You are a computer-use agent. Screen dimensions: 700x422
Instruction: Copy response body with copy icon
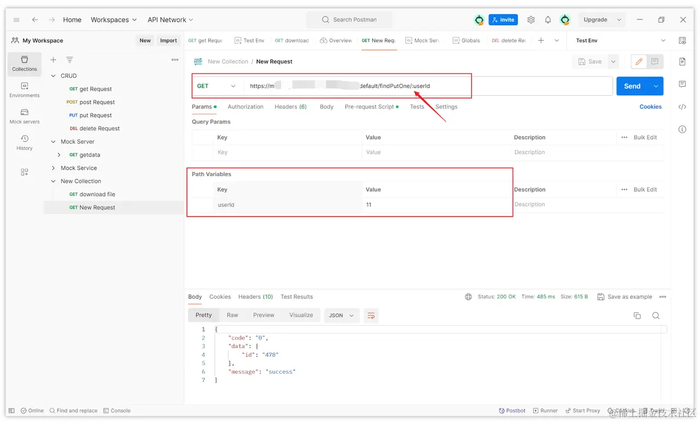(x=637, y=315)
